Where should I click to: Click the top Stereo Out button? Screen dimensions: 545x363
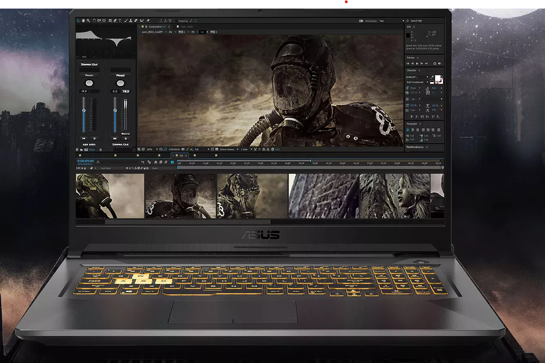point(89,65)
